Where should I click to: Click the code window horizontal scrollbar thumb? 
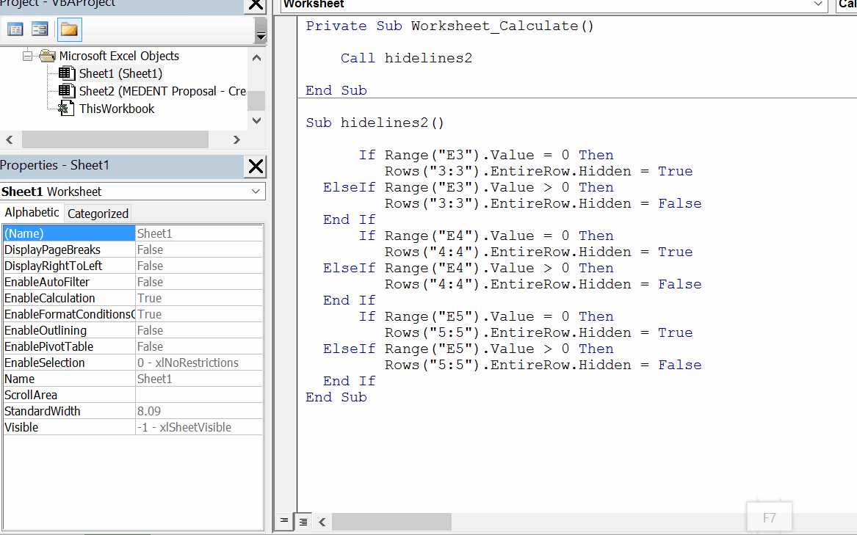click(391, 522)
